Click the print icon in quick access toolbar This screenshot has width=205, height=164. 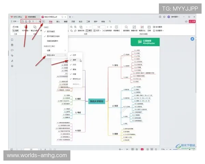(30, 22)
